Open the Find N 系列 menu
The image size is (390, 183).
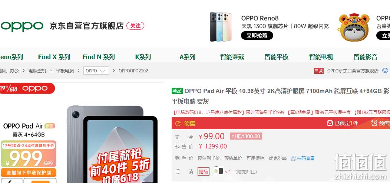point(99,57)
